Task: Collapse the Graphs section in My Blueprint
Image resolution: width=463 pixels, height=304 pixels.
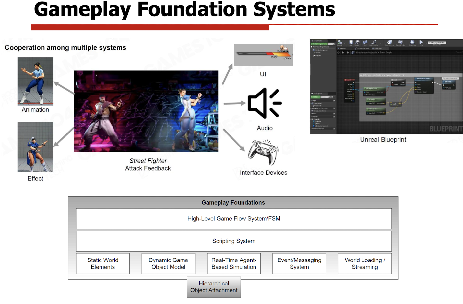Action: 311,101
